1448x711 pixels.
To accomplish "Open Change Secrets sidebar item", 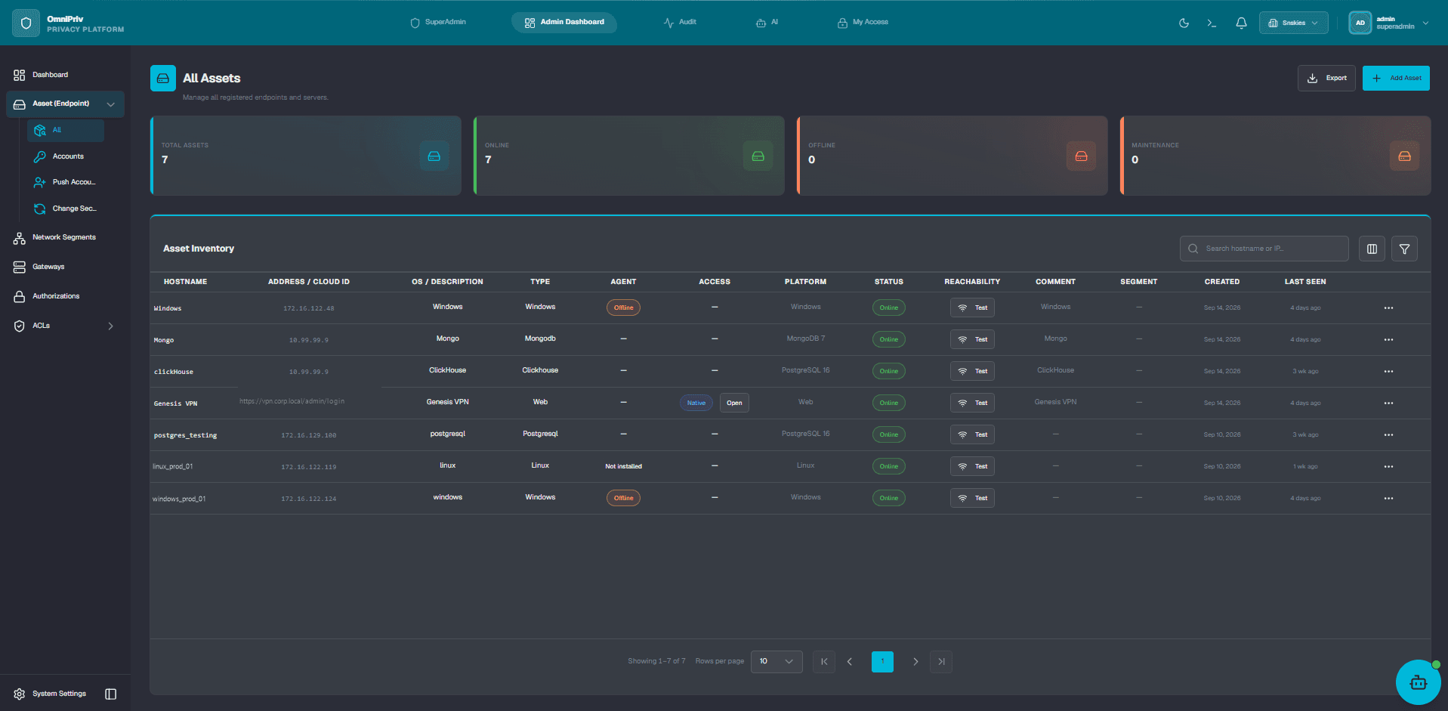I will (x=66, y=209).
